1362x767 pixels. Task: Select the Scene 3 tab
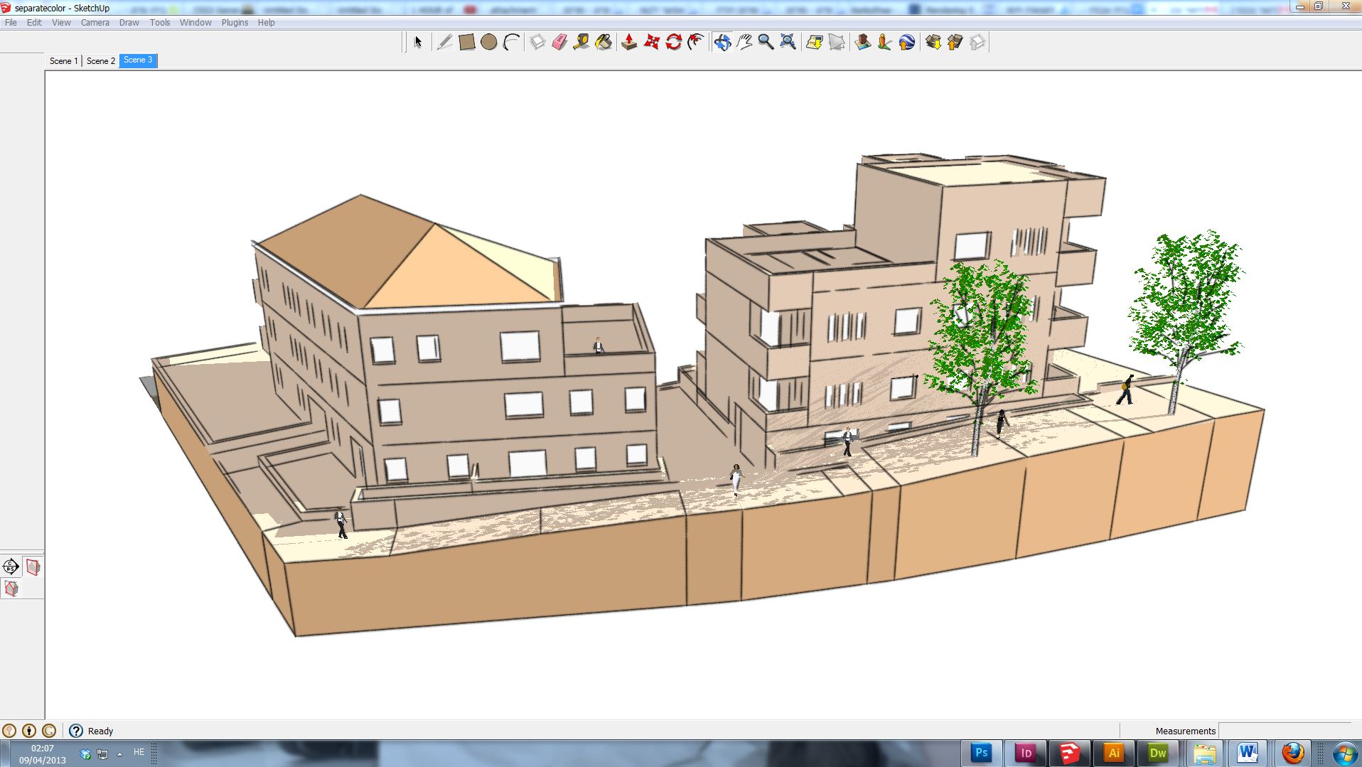coord(138,60)
